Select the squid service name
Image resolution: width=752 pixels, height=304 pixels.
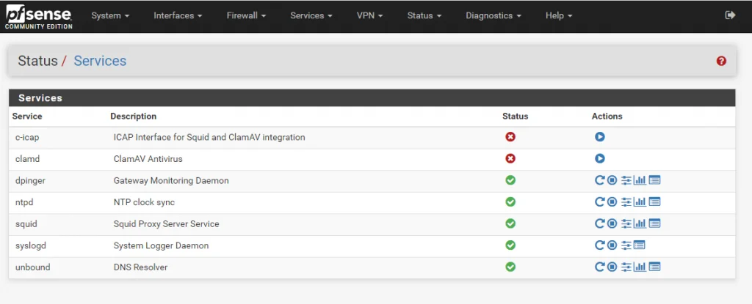pos(26,223)
